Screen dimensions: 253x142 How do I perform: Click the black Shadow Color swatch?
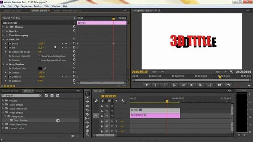click(40, 69)
